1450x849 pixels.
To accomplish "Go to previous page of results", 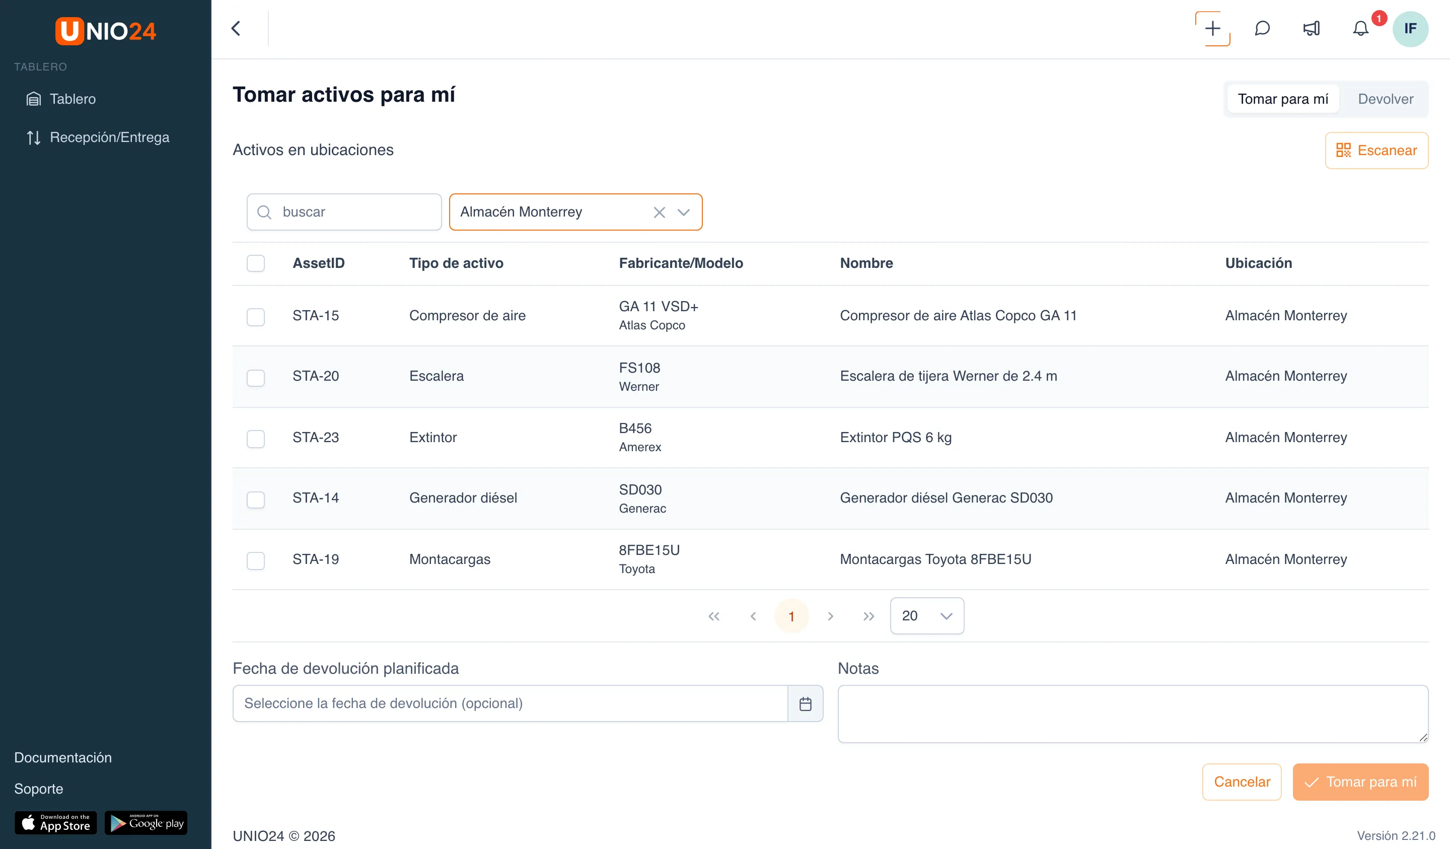I will click(753, 616).
